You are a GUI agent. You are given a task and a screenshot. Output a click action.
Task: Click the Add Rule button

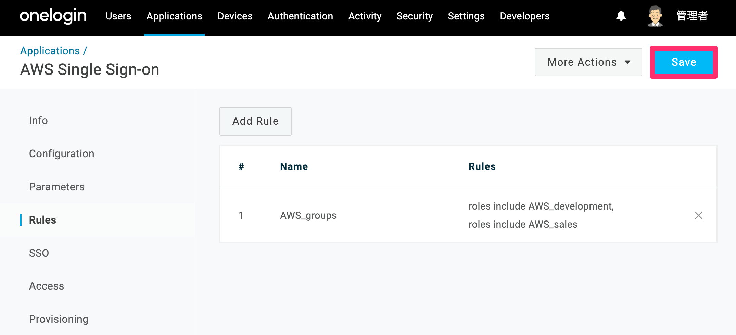click(255, 121)
